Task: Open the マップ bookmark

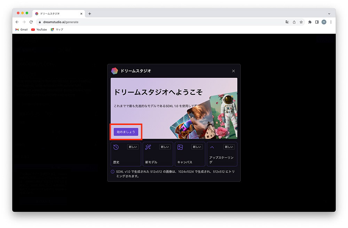Action: 57,29
